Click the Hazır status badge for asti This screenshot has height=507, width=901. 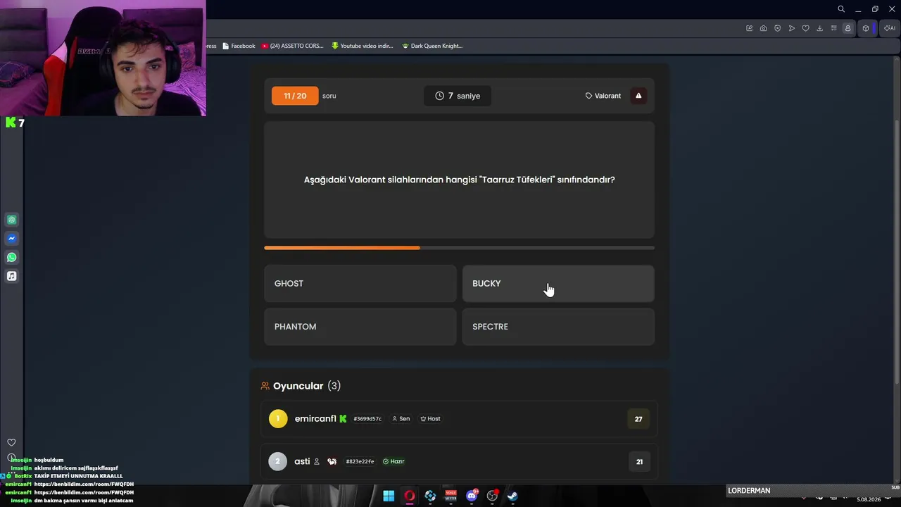393,462
